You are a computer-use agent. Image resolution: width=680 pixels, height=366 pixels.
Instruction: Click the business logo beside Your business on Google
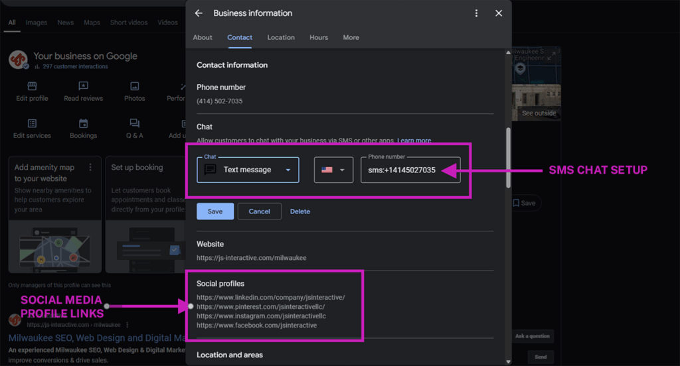(18, 60)
